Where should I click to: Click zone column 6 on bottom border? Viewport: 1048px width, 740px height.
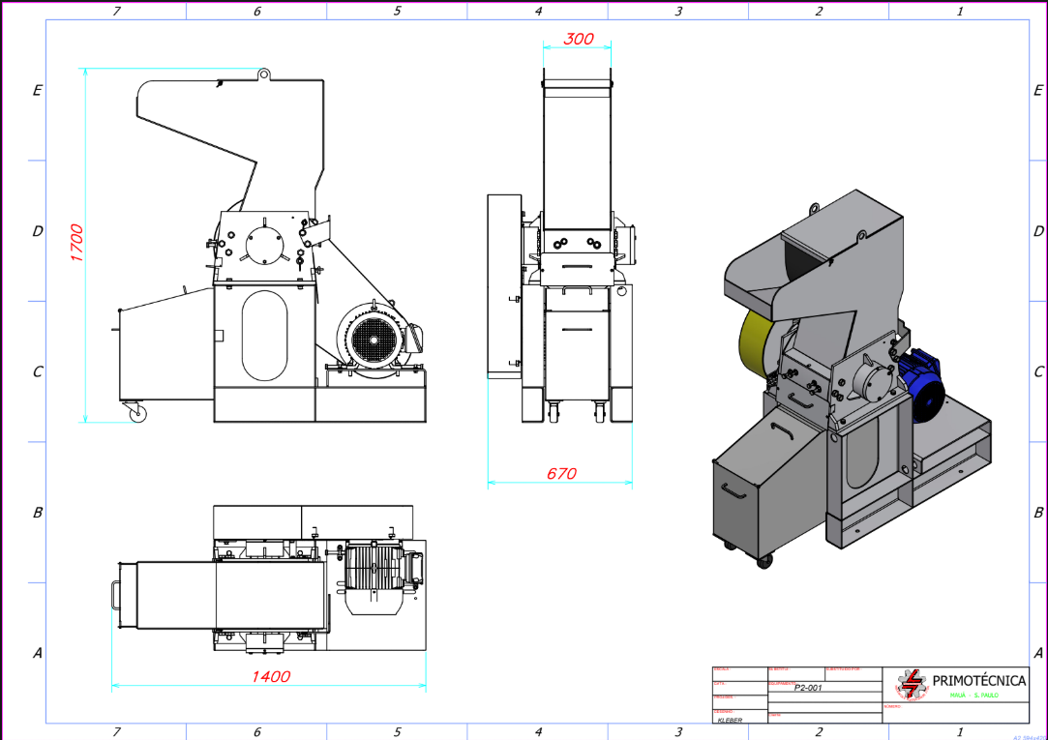(256, 732)
